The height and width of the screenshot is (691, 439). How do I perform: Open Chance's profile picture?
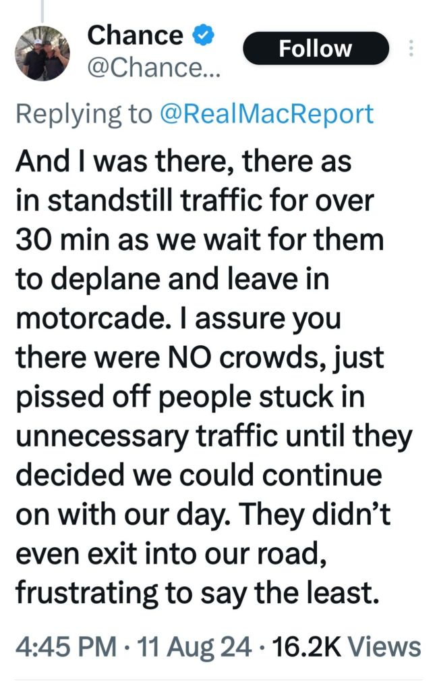[x=42, y=55]
